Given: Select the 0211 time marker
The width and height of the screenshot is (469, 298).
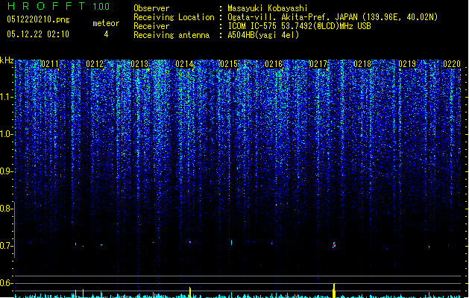Looking at the screenshot, I should 50,64.
